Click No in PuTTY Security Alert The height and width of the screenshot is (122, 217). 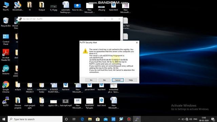click(x=104, y=80)
